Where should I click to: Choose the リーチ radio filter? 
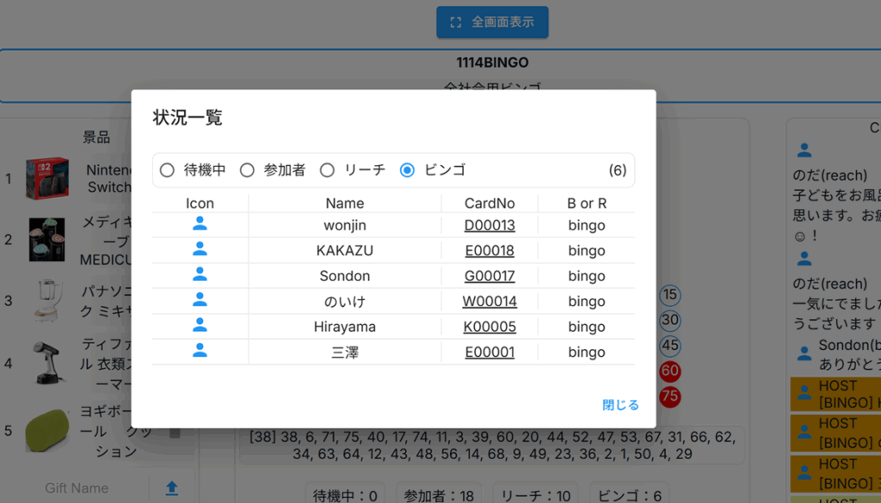pyautogui.click(x=327, y=170)
